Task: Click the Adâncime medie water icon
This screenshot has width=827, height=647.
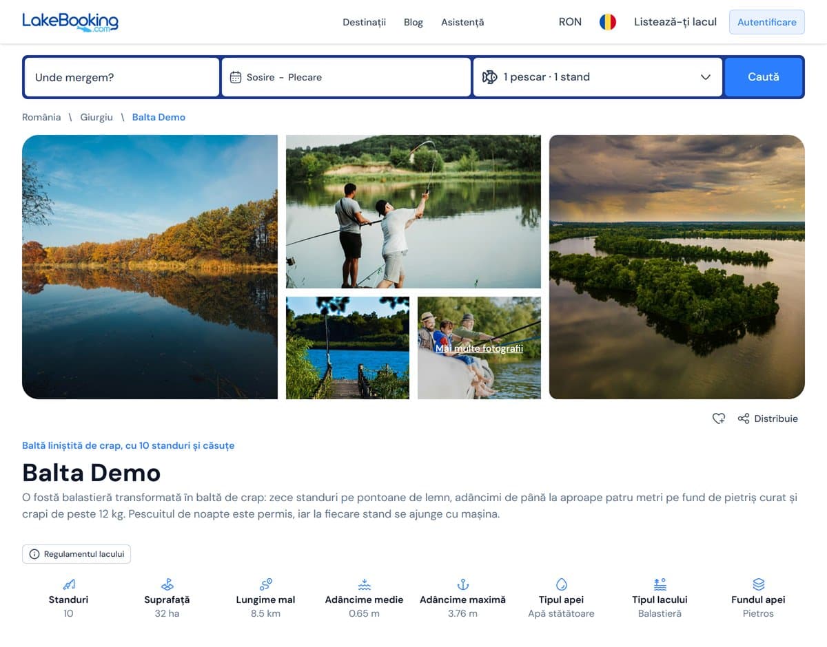Action: tap(365, 584)
